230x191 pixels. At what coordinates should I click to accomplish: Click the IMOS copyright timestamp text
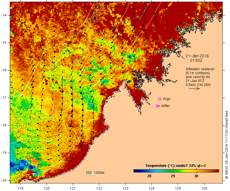pos(227,145)
